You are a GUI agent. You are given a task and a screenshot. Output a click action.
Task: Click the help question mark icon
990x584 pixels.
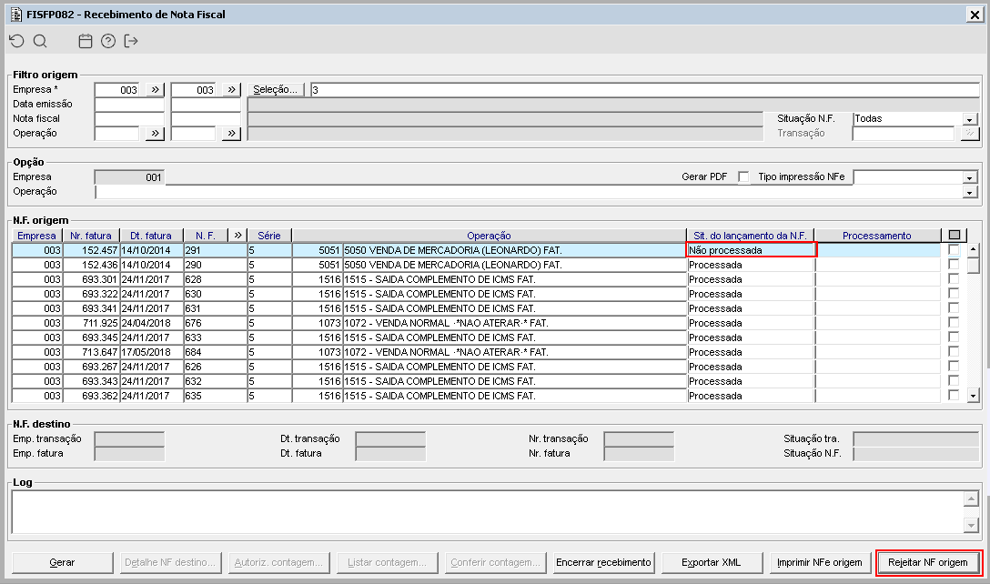[x=108, y=41]
